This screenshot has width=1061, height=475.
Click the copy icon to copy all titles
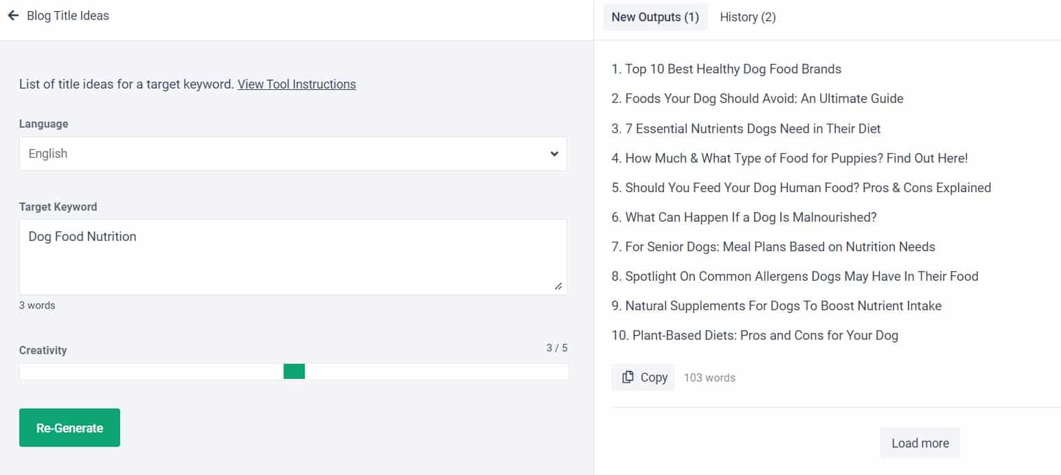628,377
